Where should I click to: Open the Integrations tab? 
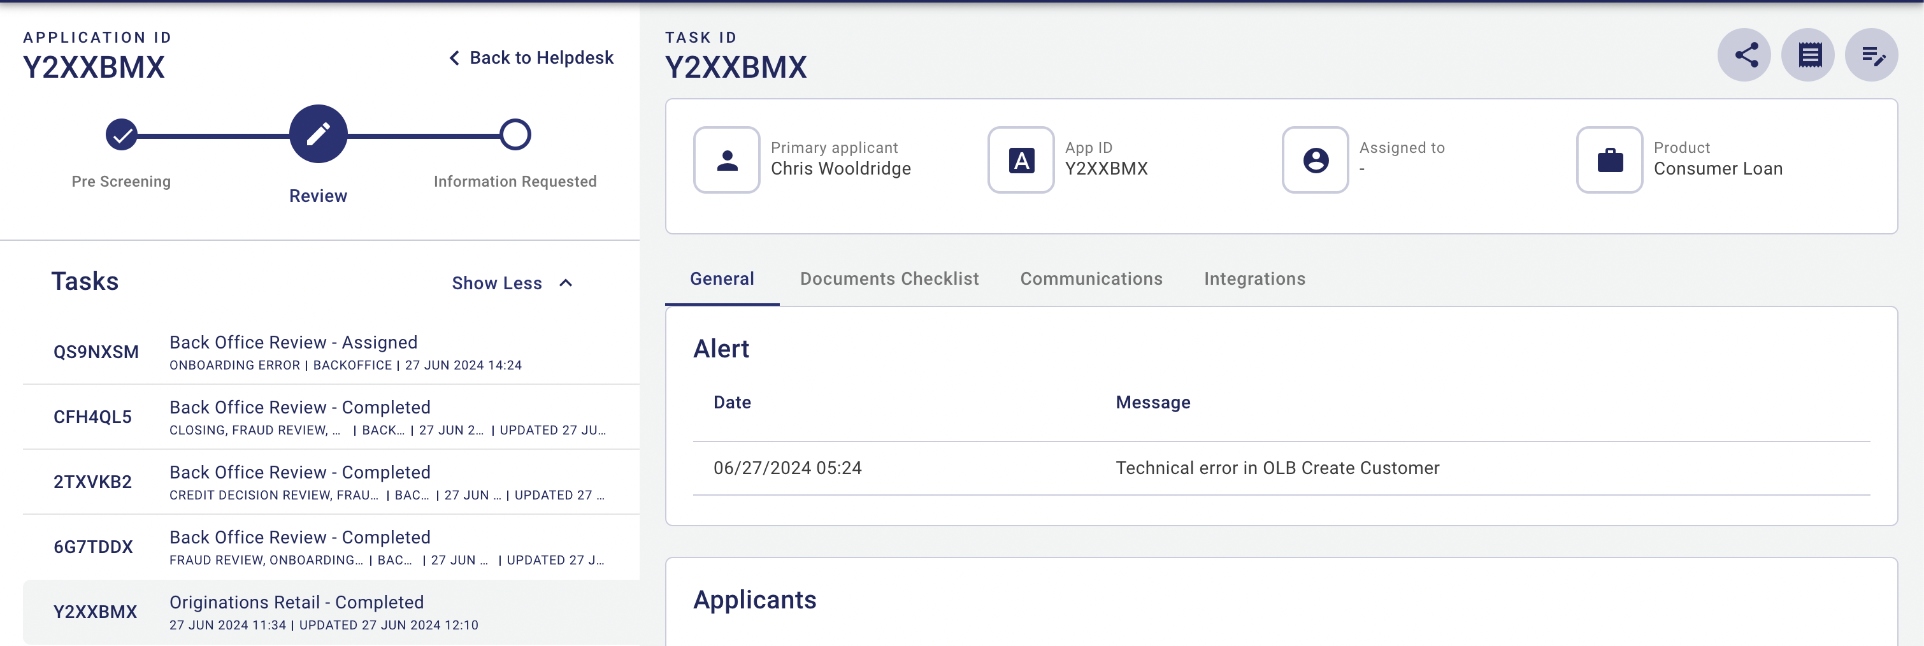pyautogui.click(x=1254, y=278)
